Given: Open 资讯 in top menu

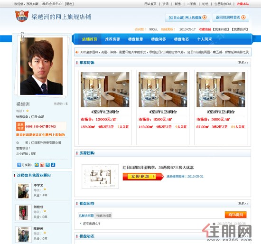Looking at the screenshot, I should (166, 4).
